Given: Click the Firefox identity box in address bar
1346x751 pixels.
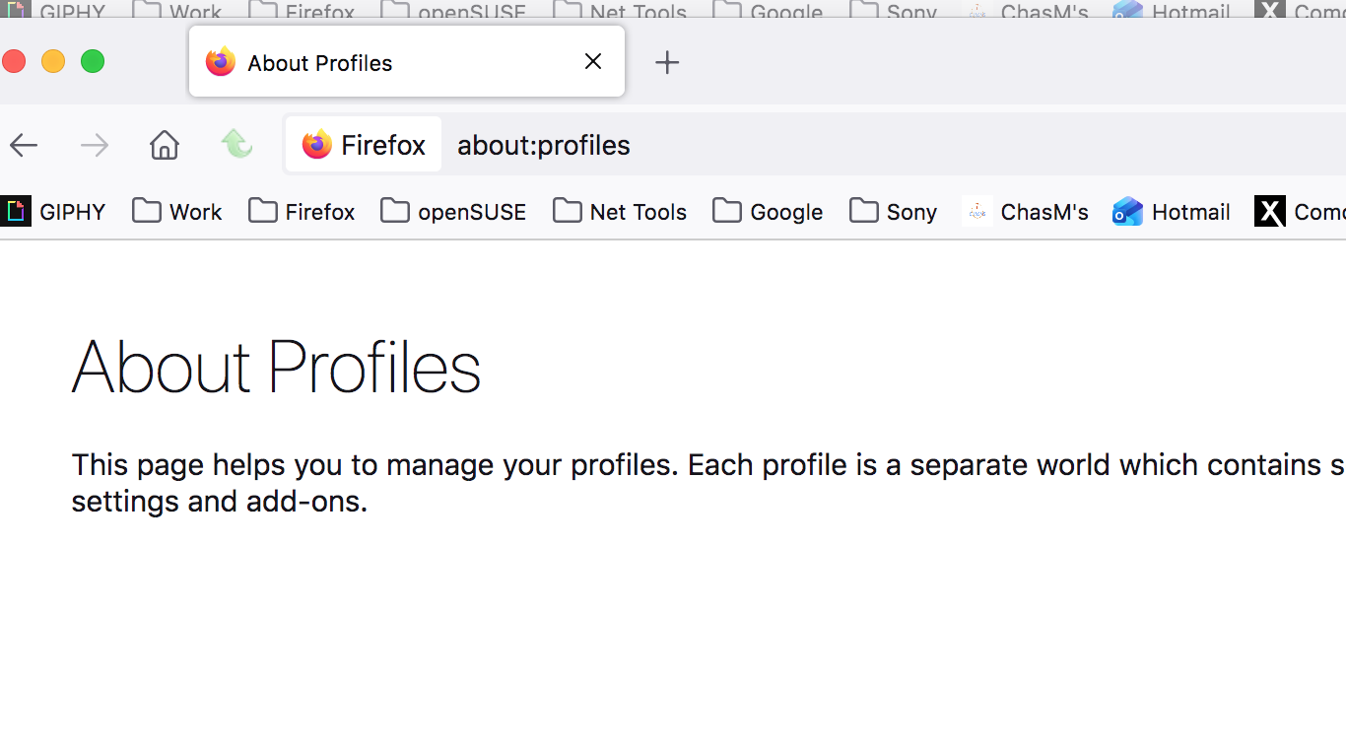Looking at the screenshot, I should 364,145.
